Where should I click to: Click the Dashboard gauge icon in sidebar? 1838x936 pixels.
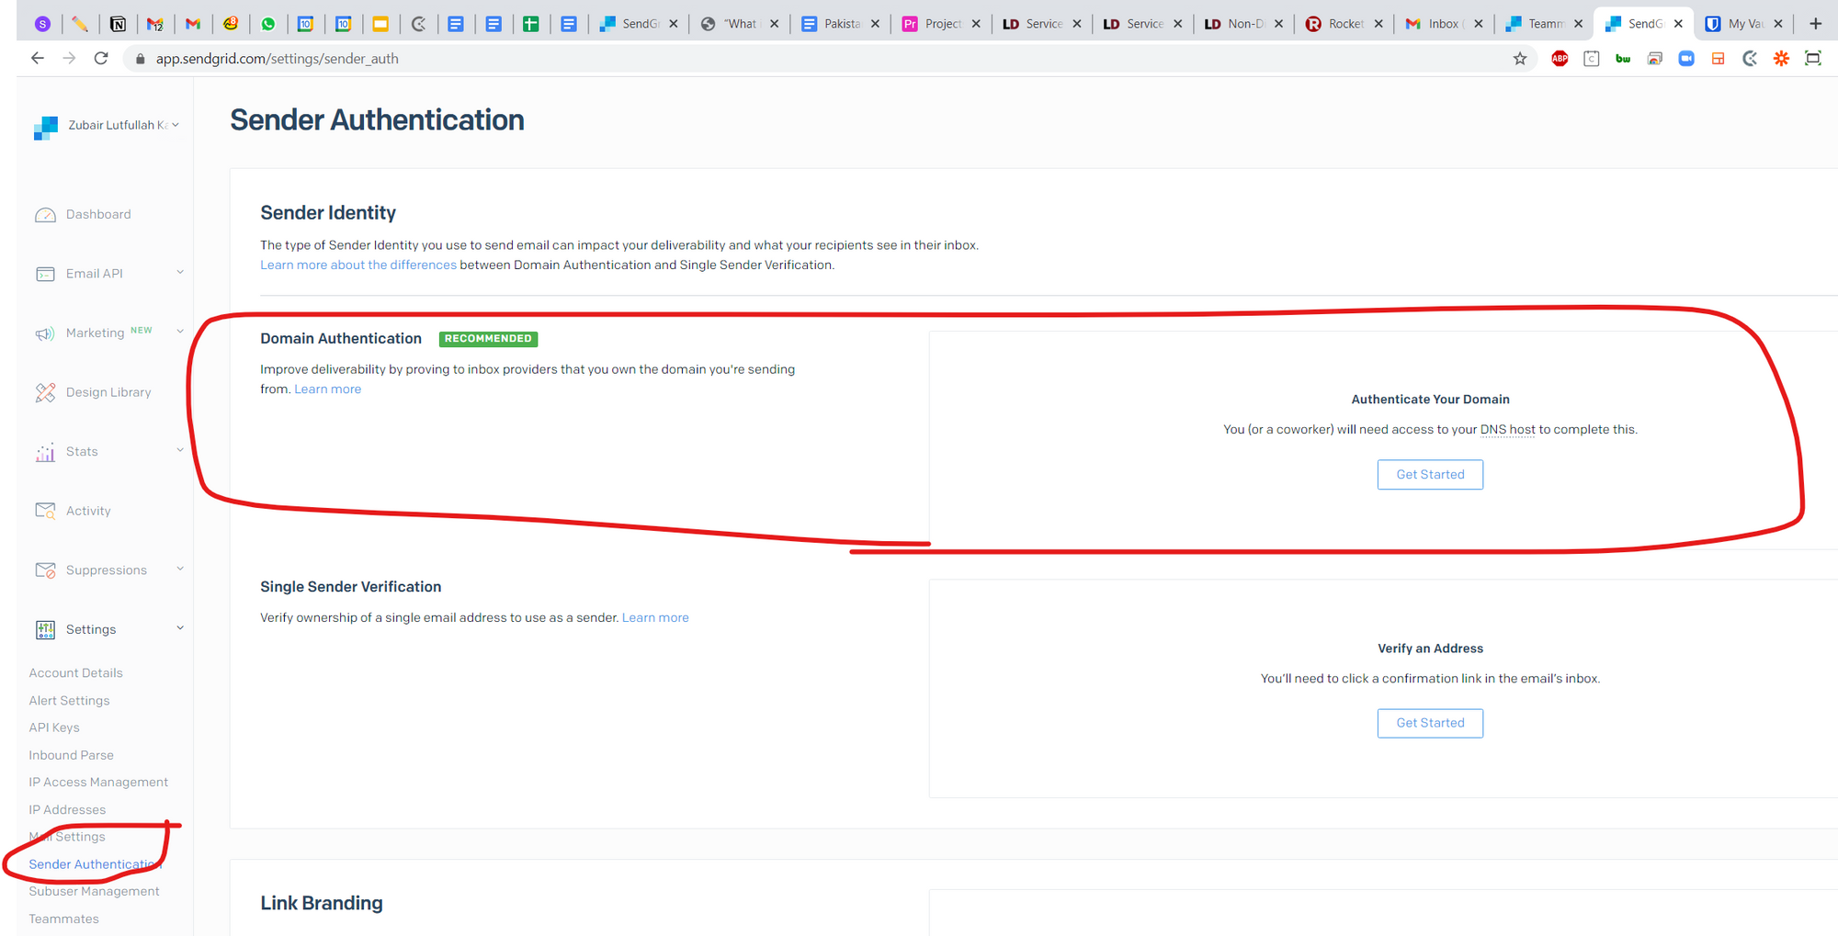pyautogui.click(x=45, y=215)
